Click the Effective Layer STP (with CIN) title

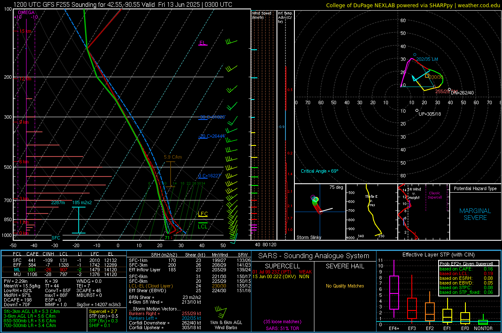[438, 255]
